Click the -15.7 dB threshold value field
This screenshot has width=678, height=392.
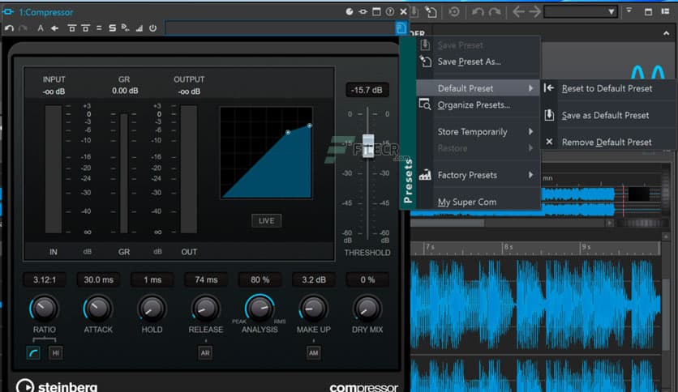[367, 90]
